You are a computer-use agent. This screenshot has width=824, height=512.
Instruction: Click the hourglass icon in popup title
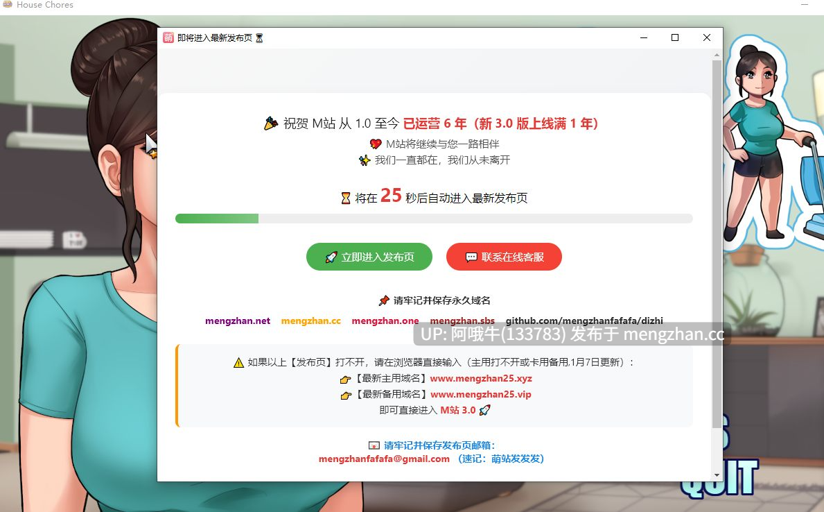pos(259,38)
